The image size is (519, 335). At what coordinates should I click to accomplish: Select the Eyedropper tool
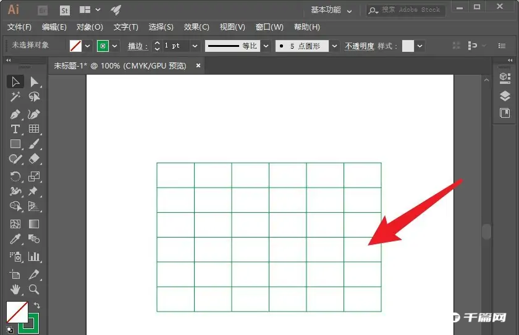[15, 239]
